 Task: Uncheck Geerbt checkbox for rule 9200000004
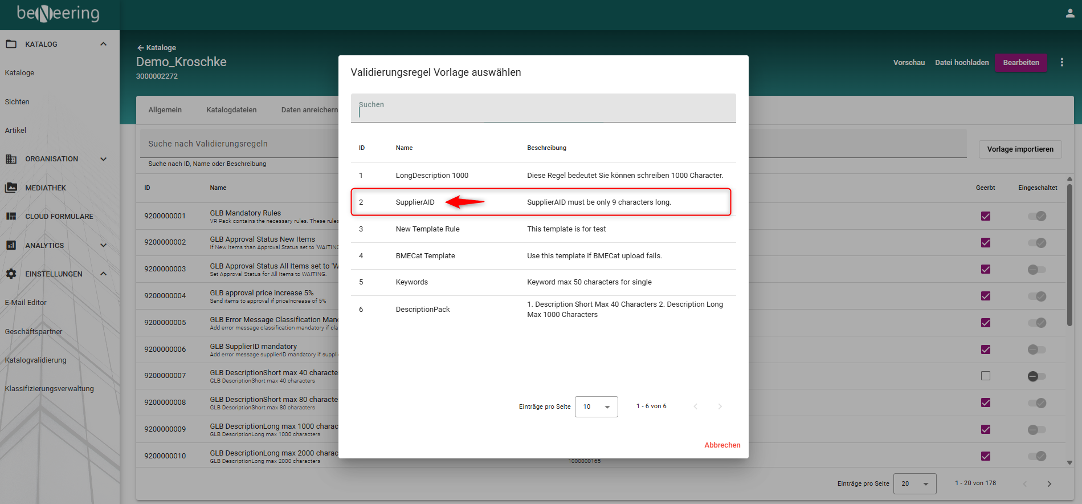(985, 296)
